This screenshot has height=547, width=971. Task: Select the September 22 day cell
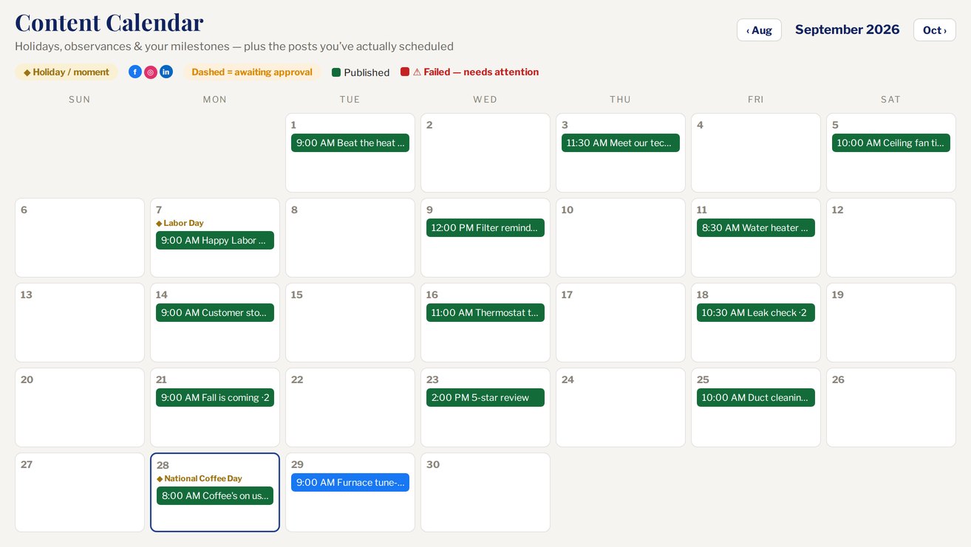click(x=350, y=407)
